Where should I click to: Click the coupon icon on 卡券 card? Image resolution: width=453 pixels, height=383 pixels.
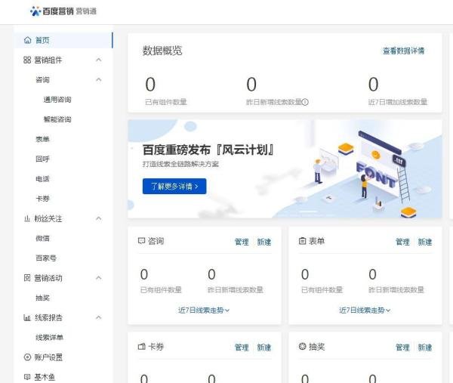point(142,346)
